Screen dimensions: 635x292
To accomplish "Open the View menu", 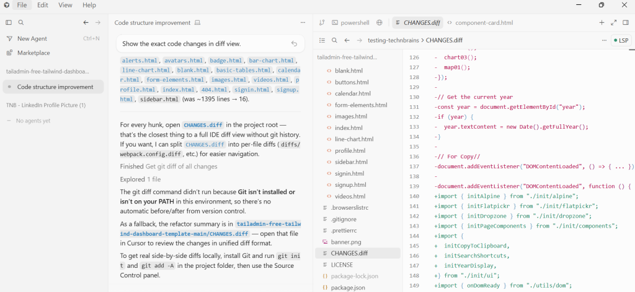I will pos(65,5).
